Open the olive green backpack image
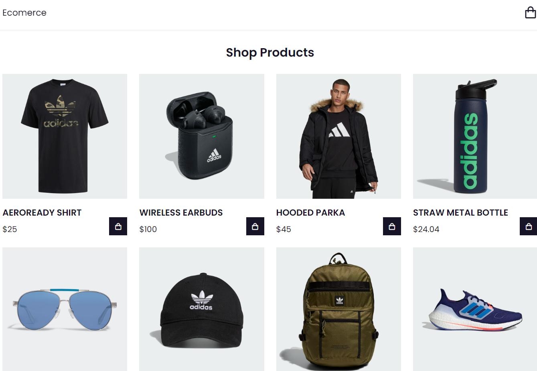This screenshot has height=371, width=537. (338, 309)
